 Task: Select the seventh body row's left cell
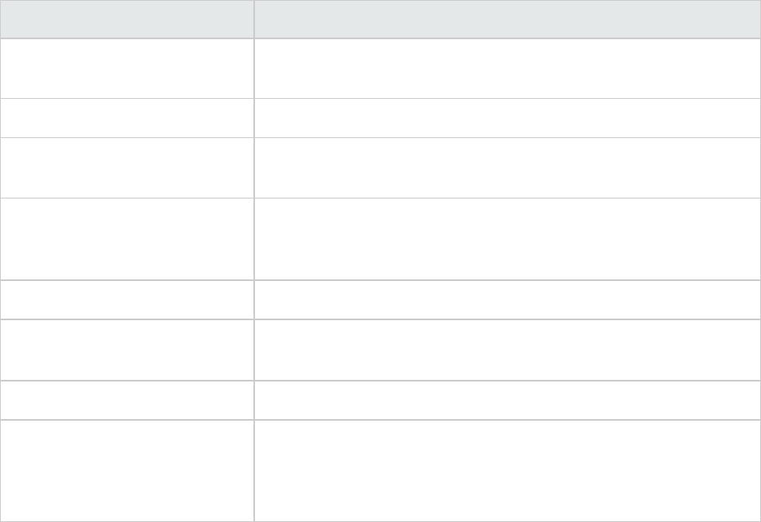click(x=127, y=400)
